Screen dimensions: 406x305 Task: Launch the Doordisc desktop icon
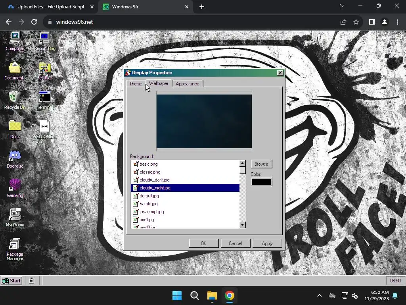coord(15,159)
